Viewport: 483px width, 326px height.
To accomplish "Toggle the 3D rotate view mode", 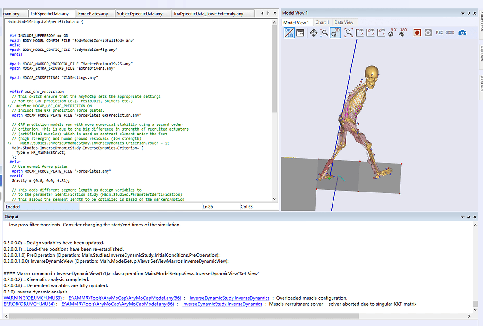I will point(335,33).
